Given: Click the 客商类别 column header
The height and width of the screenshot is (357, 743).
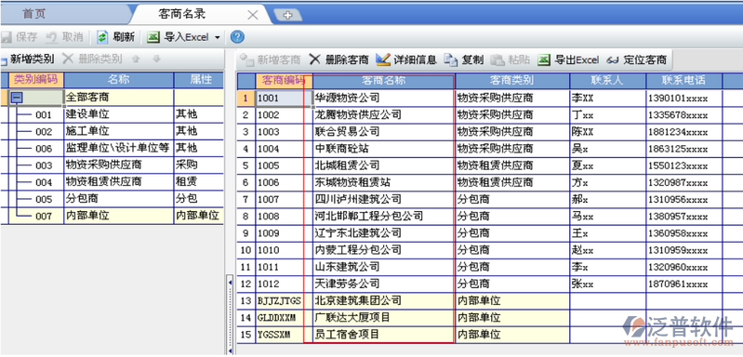Looking at the screenshot, I should (x=511, y=81).
